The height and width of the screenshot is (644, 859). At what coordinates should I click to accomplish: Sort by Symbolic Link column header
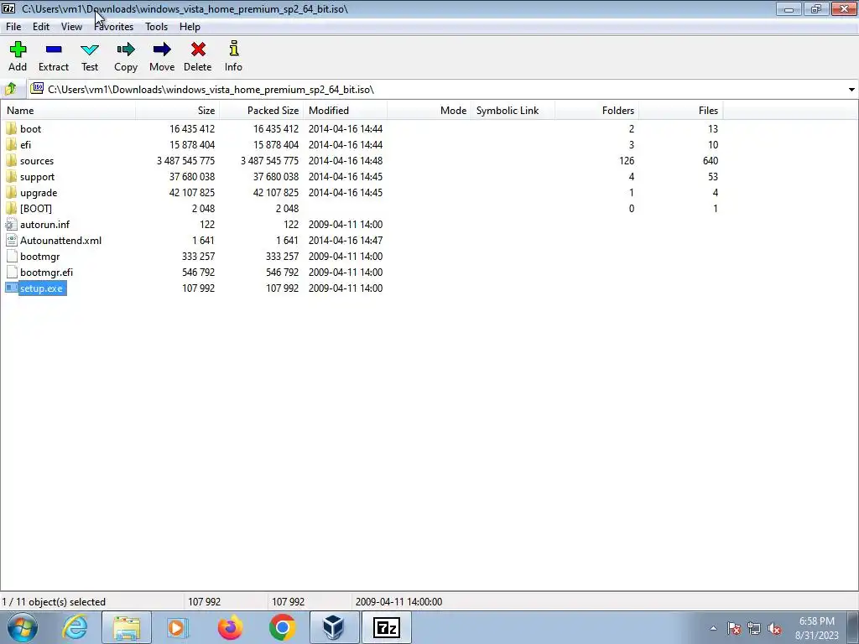(x=513, y=110)
